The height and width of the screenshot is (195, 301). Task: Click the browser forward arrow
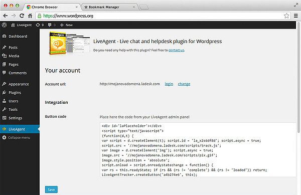click(x=14, y=16)
